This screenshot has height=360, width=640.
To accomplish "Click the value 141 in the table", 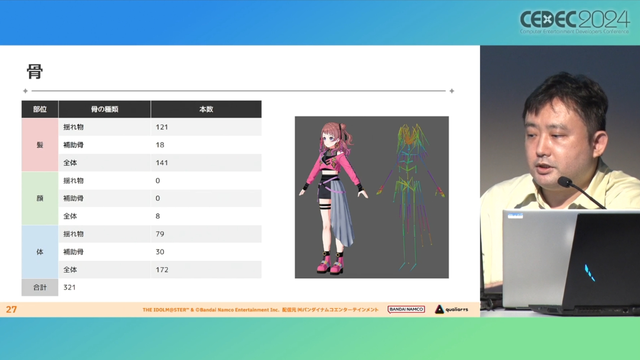I will (162, 163).
